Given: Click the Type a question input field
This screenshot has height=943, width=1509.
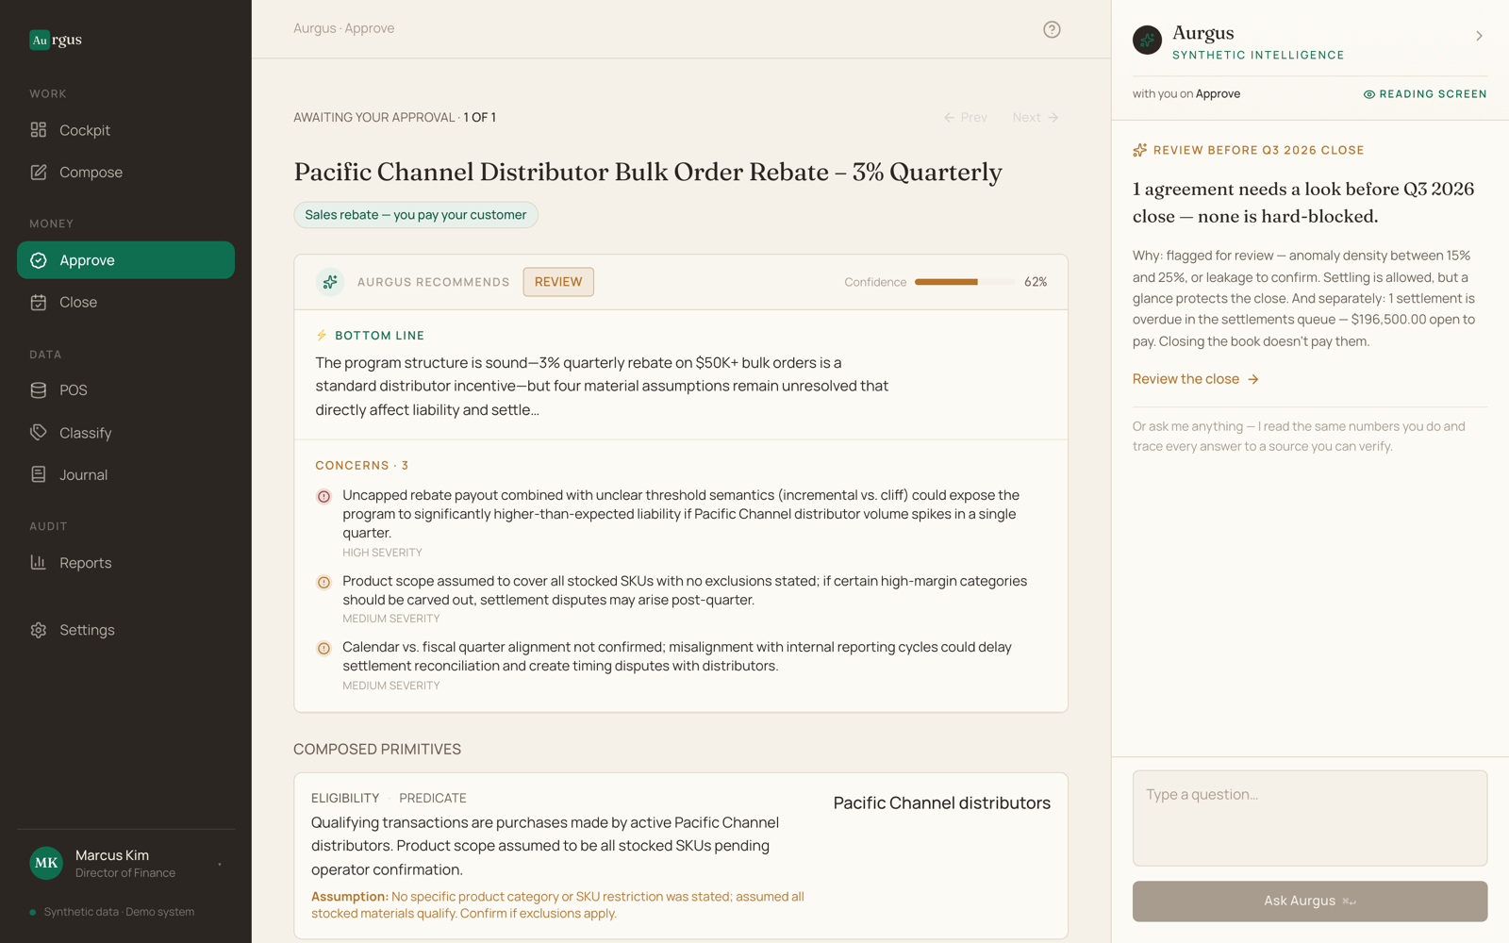Looking at the screenshot, I should pyautogui.click(x=1310, y=819).
